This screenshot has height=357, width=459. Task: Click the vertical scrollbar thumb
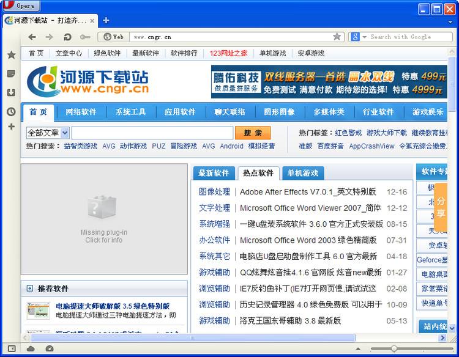pos(452,83)
